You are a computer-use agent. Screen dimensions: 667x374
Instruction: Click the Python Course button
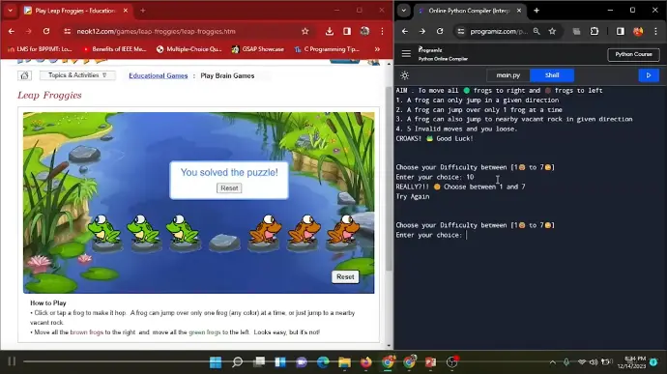[x=633, y=54]
